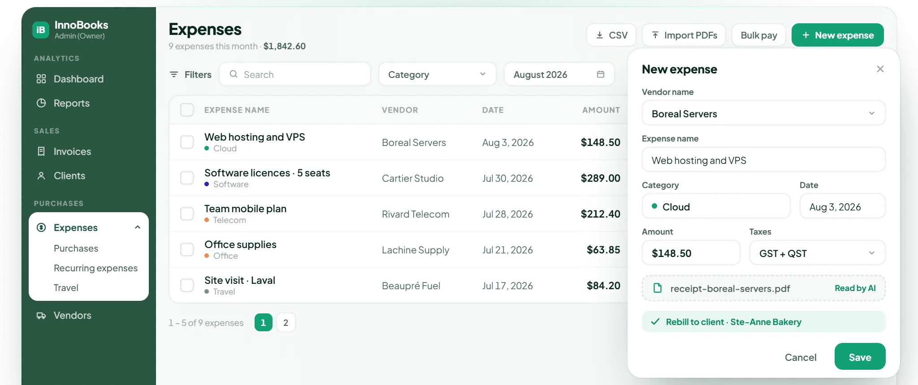Click the CSV download arrow icon
The height and width of the screenshot is (385, 918).
coord(600,35)
